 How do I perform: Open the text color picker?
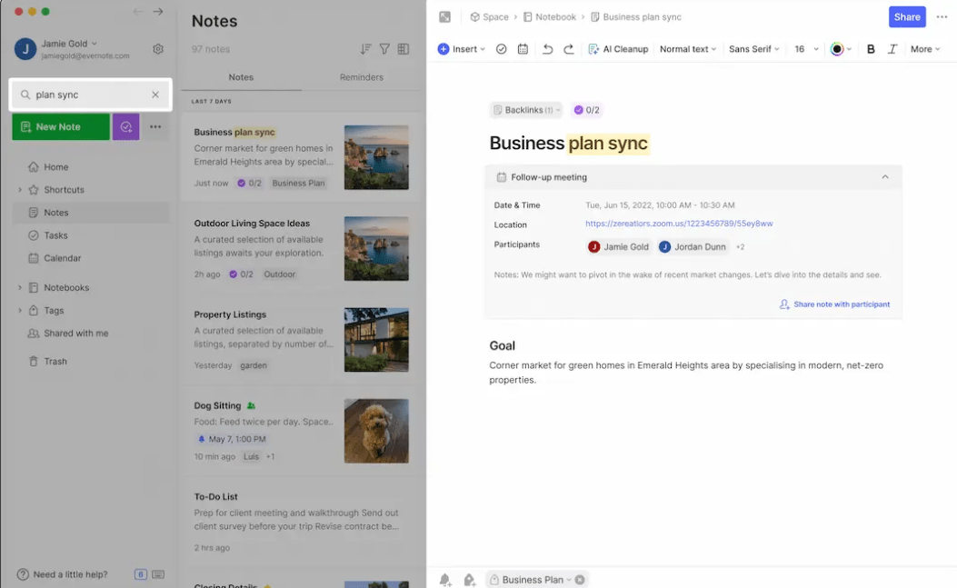pos(841,49)
